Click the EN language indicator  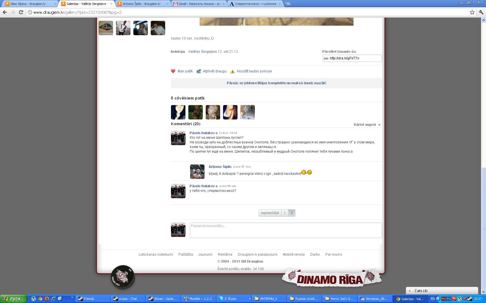[432, 299]
